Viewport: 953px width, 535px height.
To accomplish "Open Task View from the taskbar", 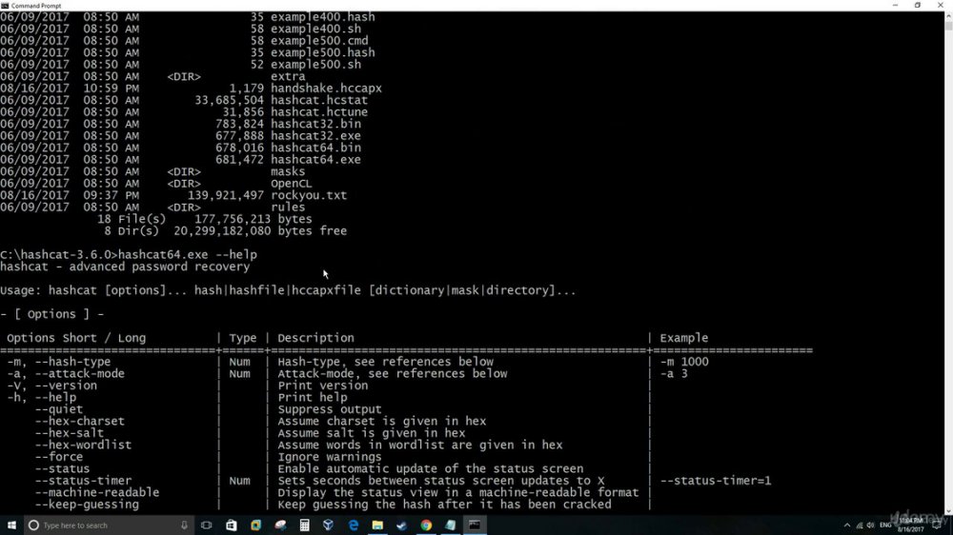I will 207,525.
